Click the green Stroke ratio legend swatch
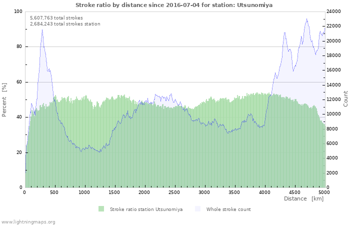 pyautogui.click(x=101, y=209)
